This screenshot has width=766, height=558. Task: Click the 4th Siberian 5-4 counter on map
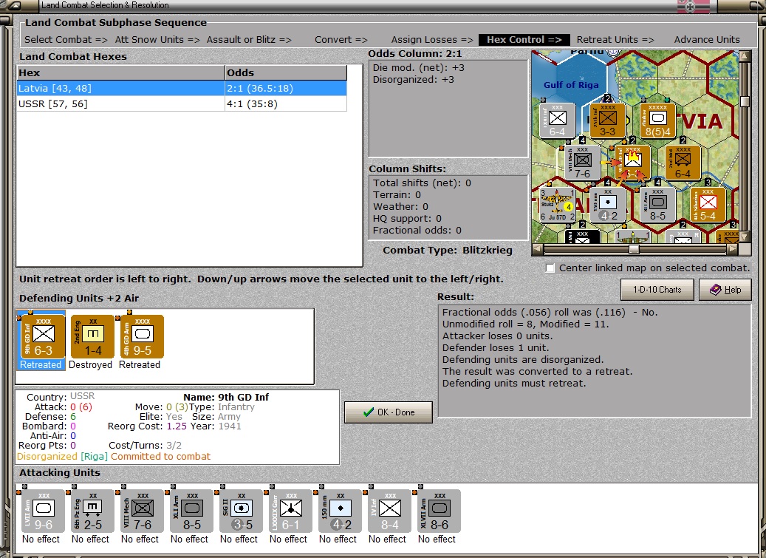(708, 205)
